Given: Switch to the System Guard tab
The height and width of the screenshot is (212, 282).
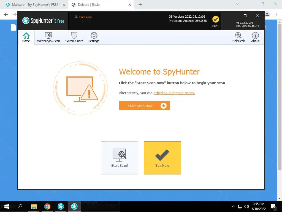Looking at the screenshot, I should [x=74, y=37].
